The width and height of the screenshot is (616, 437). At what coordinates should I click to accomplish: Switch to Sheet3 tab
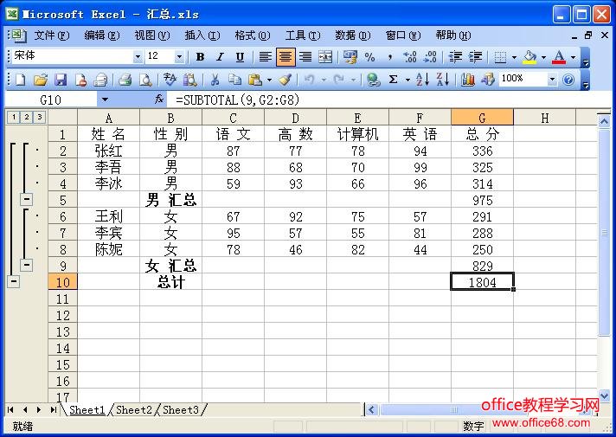click(181, 410)
